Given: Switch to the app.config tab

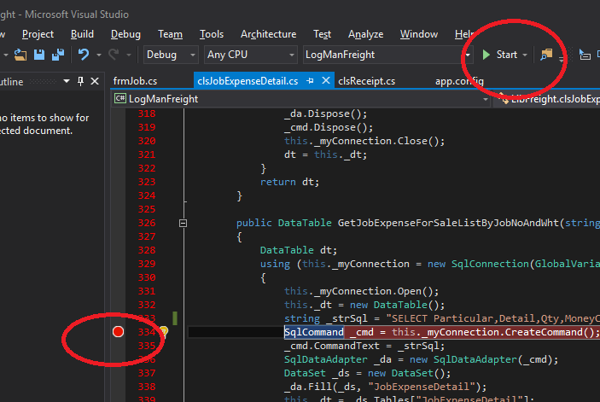Looking at the screenshot, I should [459, 81].
